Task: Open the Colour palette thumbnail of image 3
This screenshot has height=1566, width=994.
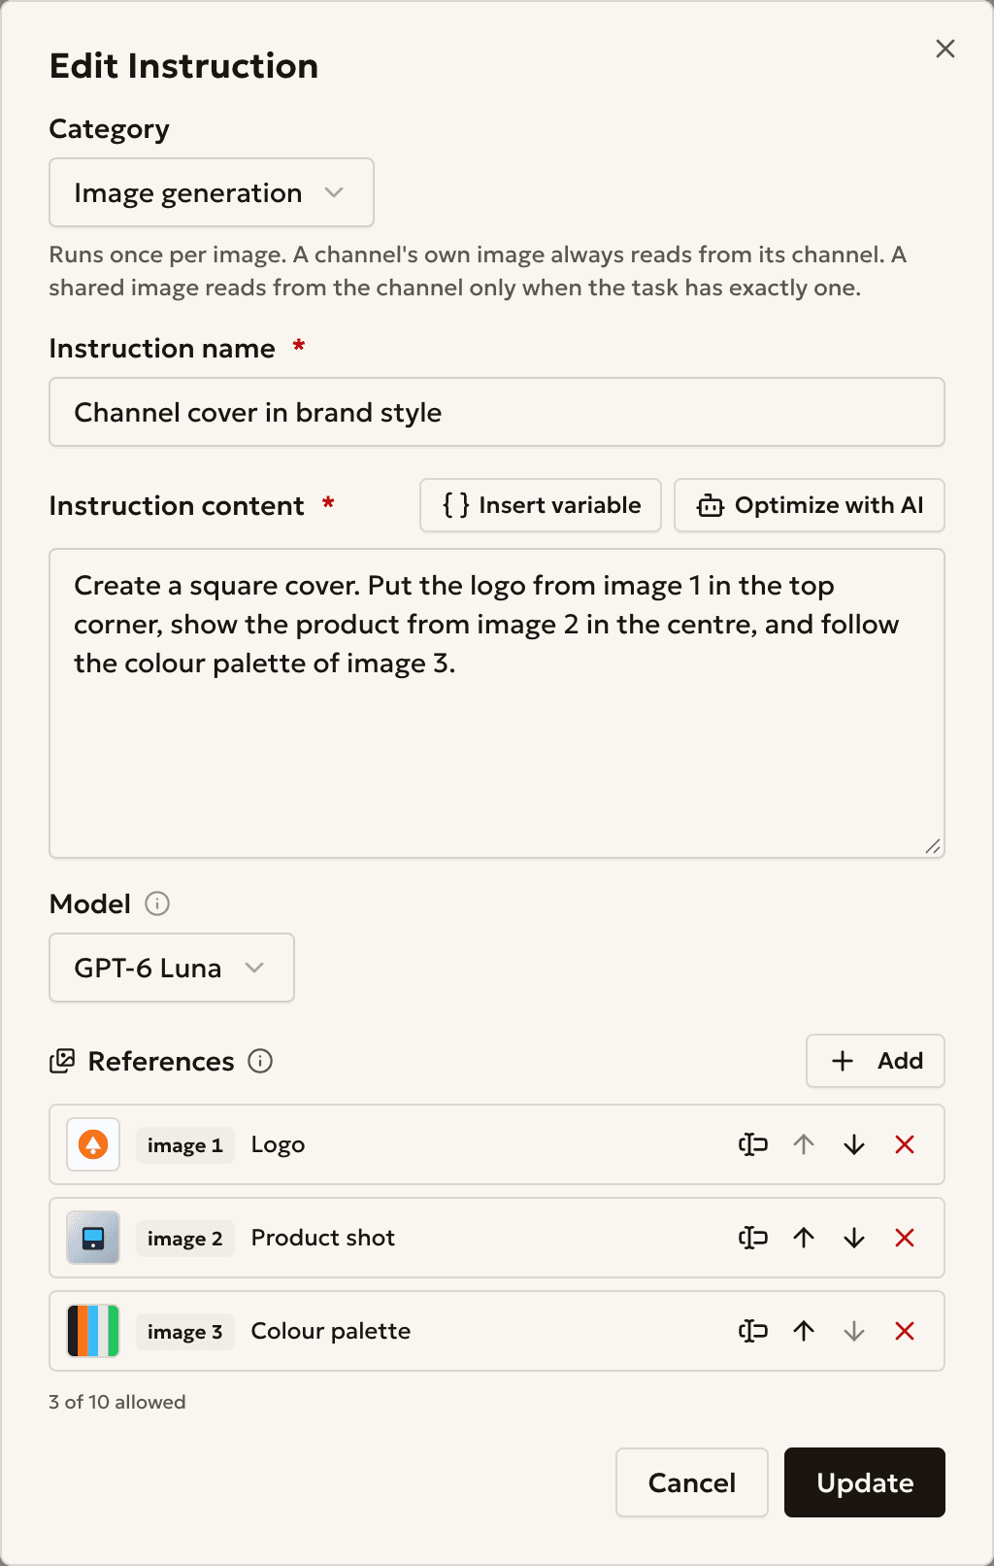Action: point(93,1331)
